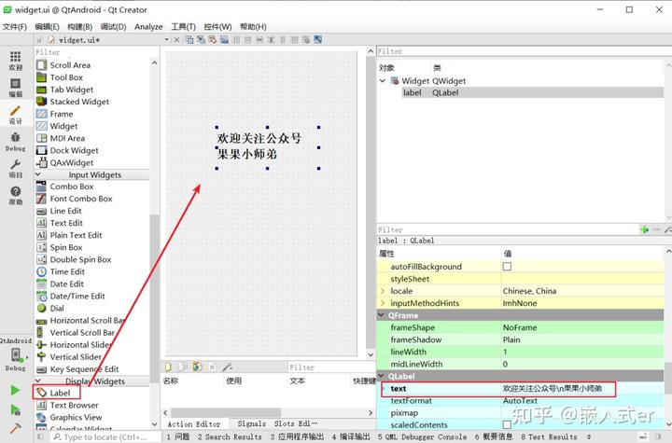
Task: Close the widget.ui document with X
Action: coord(176,40)
